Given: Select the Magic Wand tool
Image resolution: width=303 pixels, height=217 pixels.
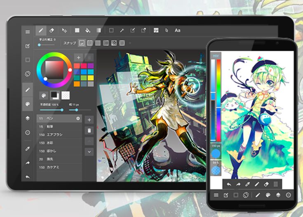Looking at the screenshot, I should coord(122,31).
